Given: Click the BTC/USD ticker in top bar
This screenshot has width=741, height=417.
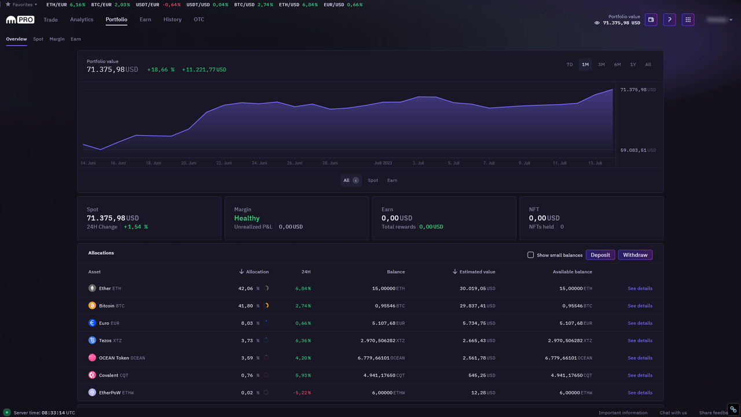Looking at the screenshot, I should [253, 4].
